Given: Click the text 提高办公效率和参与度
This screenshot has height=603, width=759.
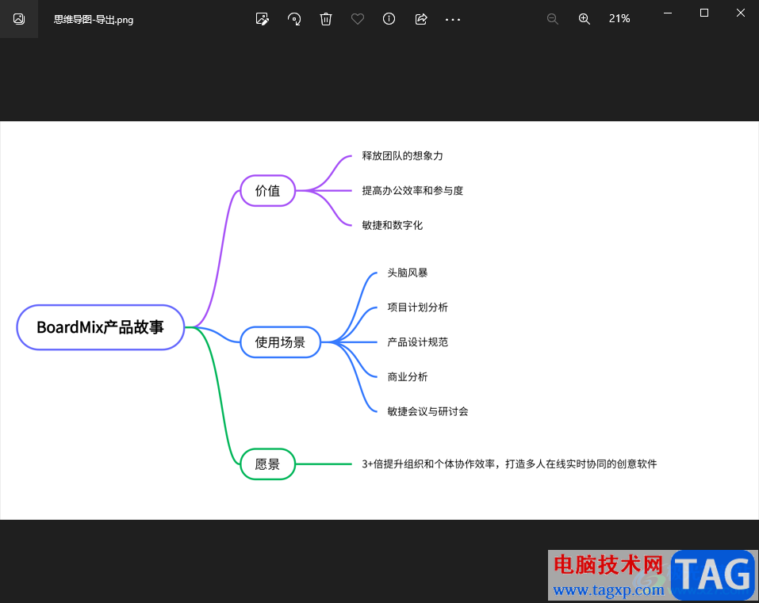Looking at the screenshot, I should [x=412, y=190].
